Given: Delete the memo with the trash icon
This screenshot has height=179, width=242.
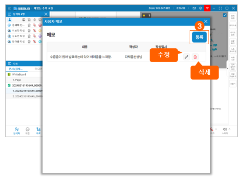Looking at the screenshot, I should (x=195, y=56).
